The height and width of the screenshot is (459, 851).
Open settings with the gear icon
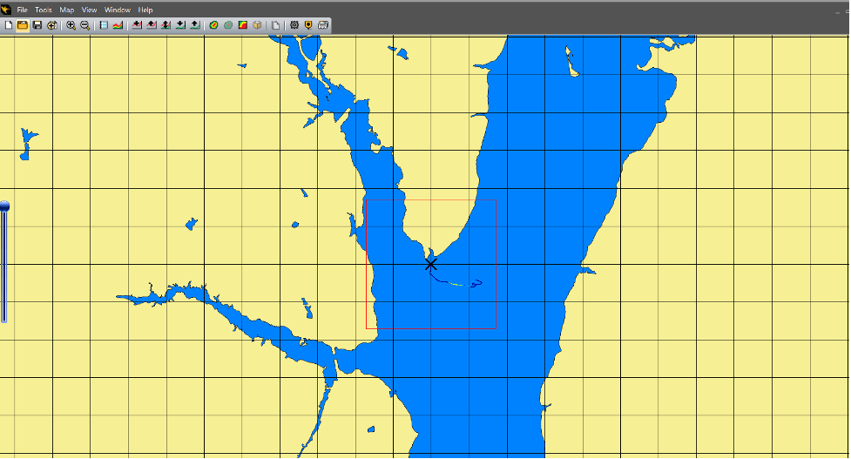coord(294,25)
